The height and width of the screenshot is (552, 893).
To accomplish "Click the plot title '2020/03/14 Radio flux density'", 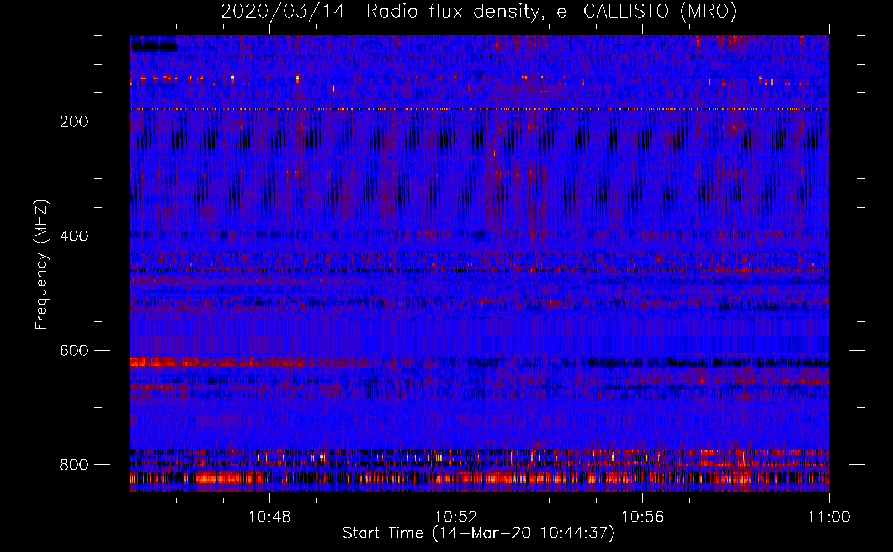I will [479, 11].
